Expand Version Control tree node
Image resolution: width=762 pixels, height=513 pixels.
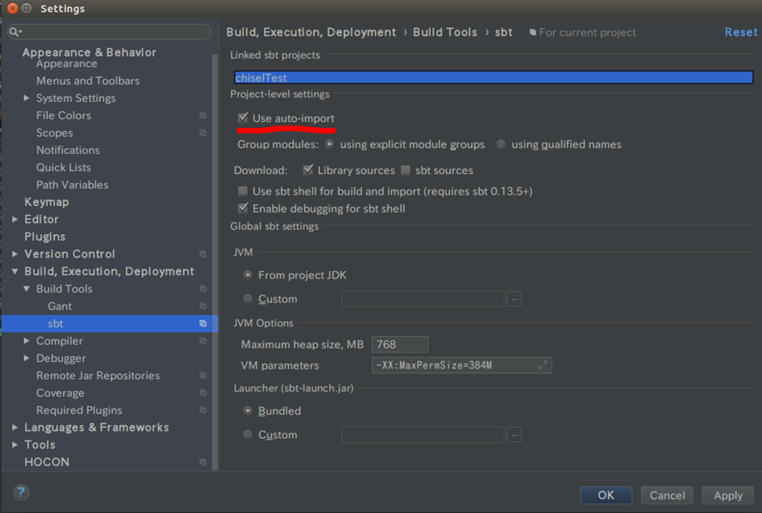pos(15,254)
